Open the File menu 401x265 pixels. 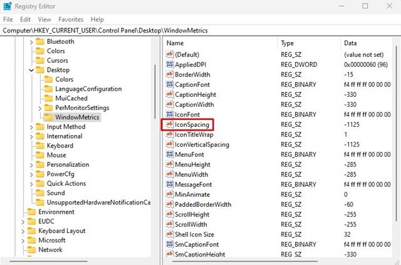pos(8,19)
